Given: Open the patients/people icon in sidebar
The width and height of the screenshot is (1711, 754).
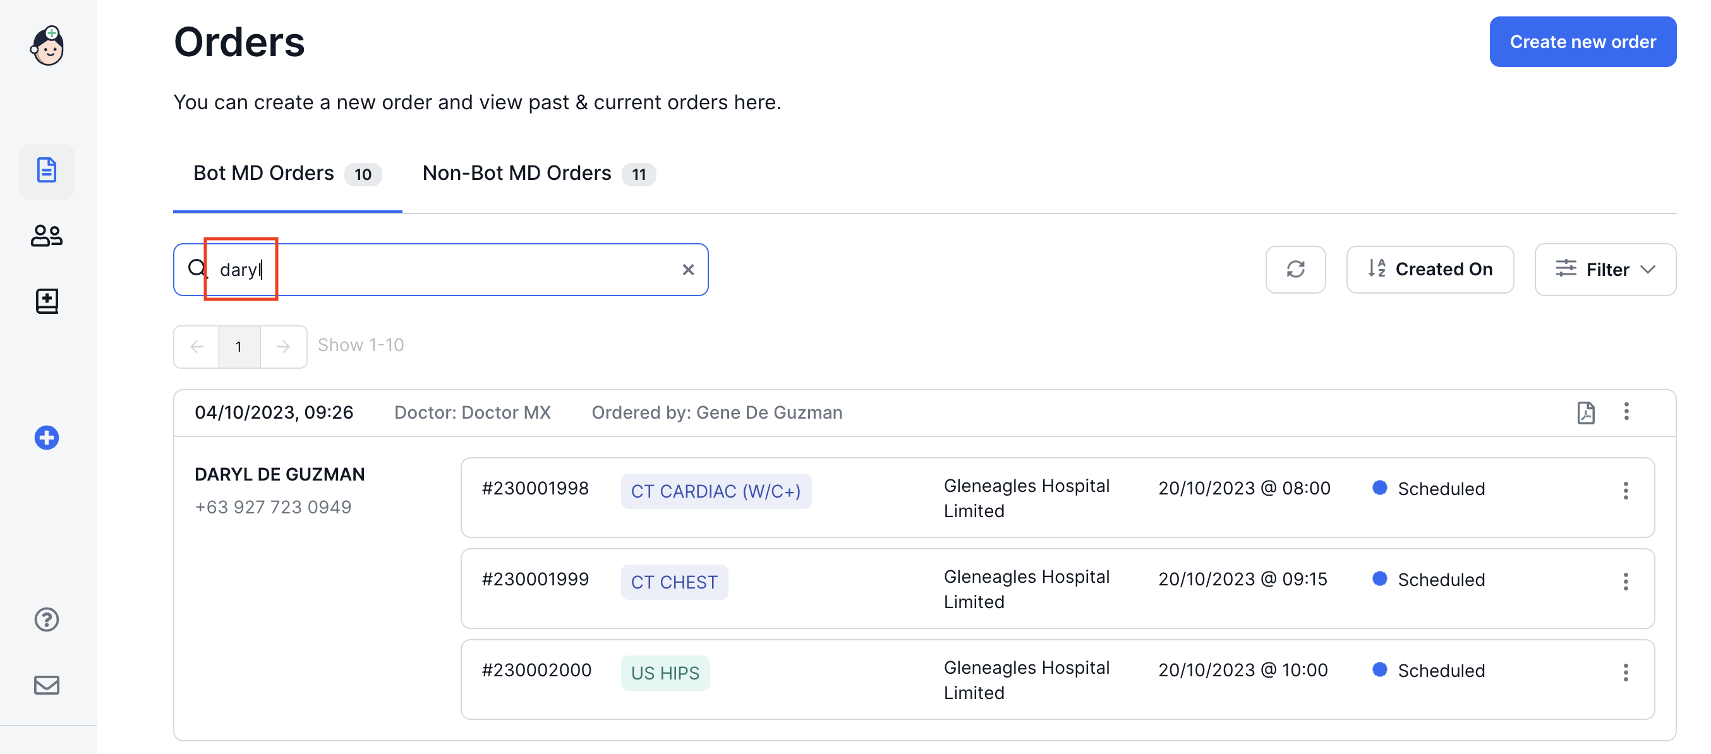Looking at the screenshot, I should coord(47,236).
